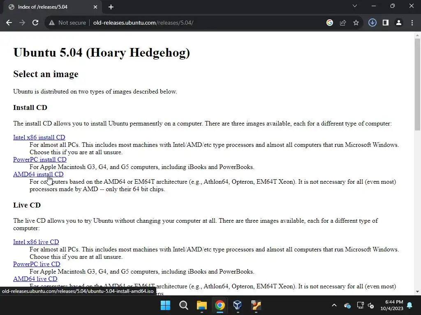Open the Chrome profile menu
Image resolution: width=421 pixels, height=315 pixels.
click(399, 23)
